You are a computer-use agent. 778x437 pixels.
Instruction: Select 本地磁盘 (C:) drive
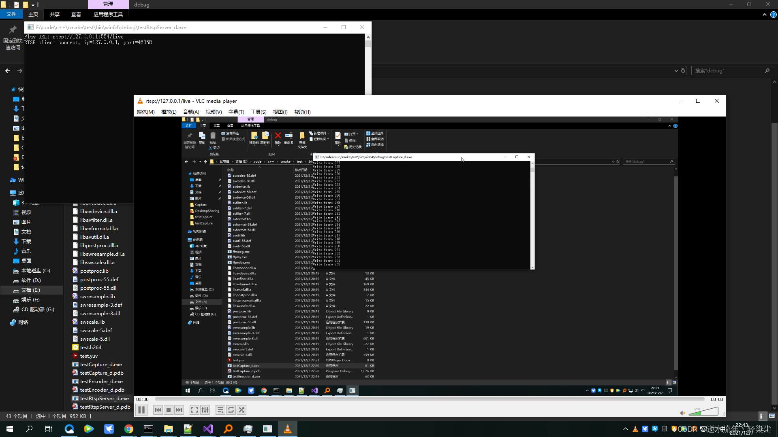coord(36,271)
